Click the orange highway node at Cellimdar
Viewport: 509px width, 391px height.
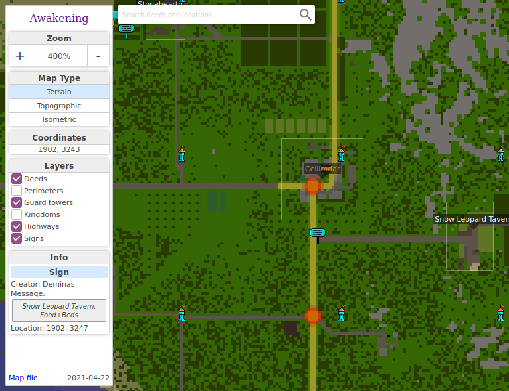[x=313, y=186]
